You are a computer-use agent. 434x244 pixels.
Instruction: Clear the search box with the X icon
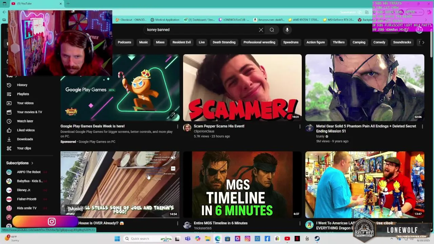(261, 30)
